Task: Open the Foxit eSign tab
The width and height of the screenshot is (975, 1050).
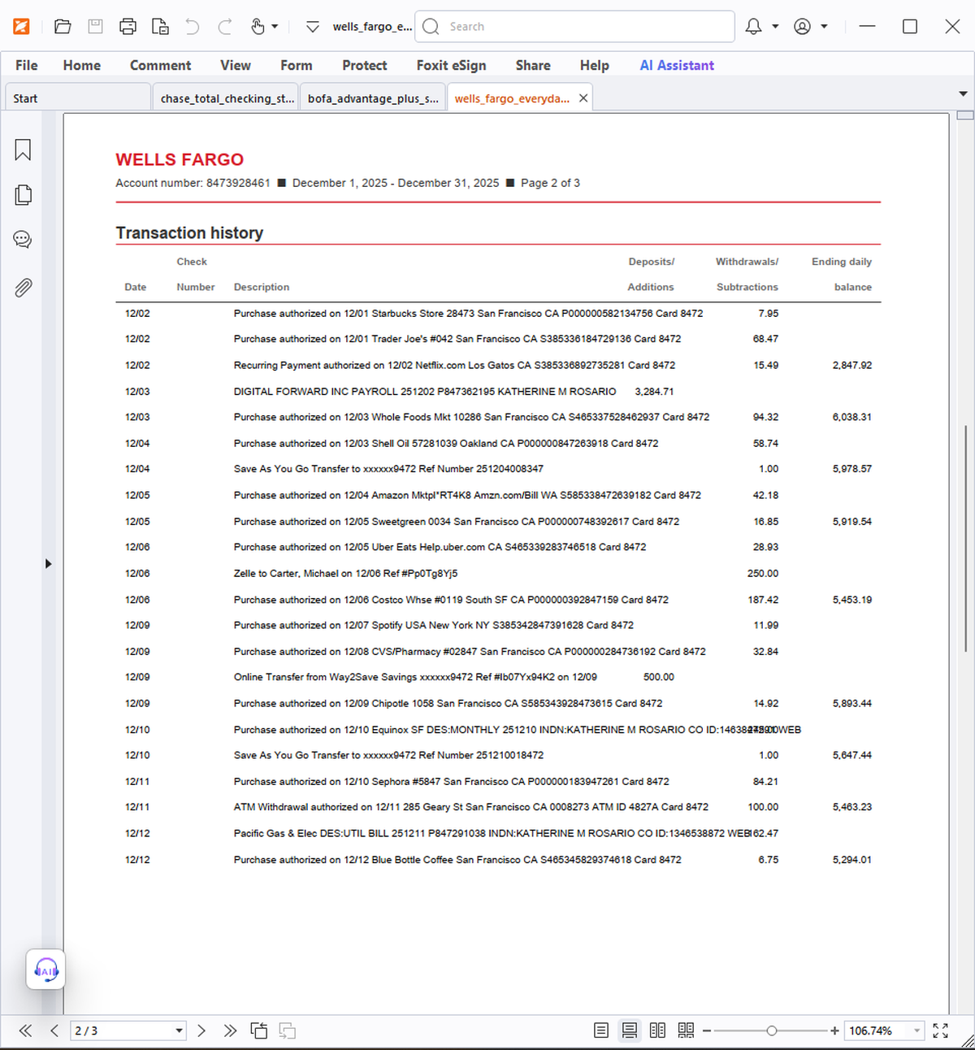Action: click(x=451, y=65)
